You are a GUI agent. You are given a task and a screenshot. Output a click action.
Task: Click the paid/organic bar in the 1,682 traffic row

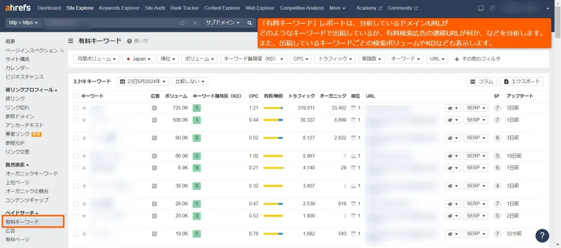click(273, 234)
